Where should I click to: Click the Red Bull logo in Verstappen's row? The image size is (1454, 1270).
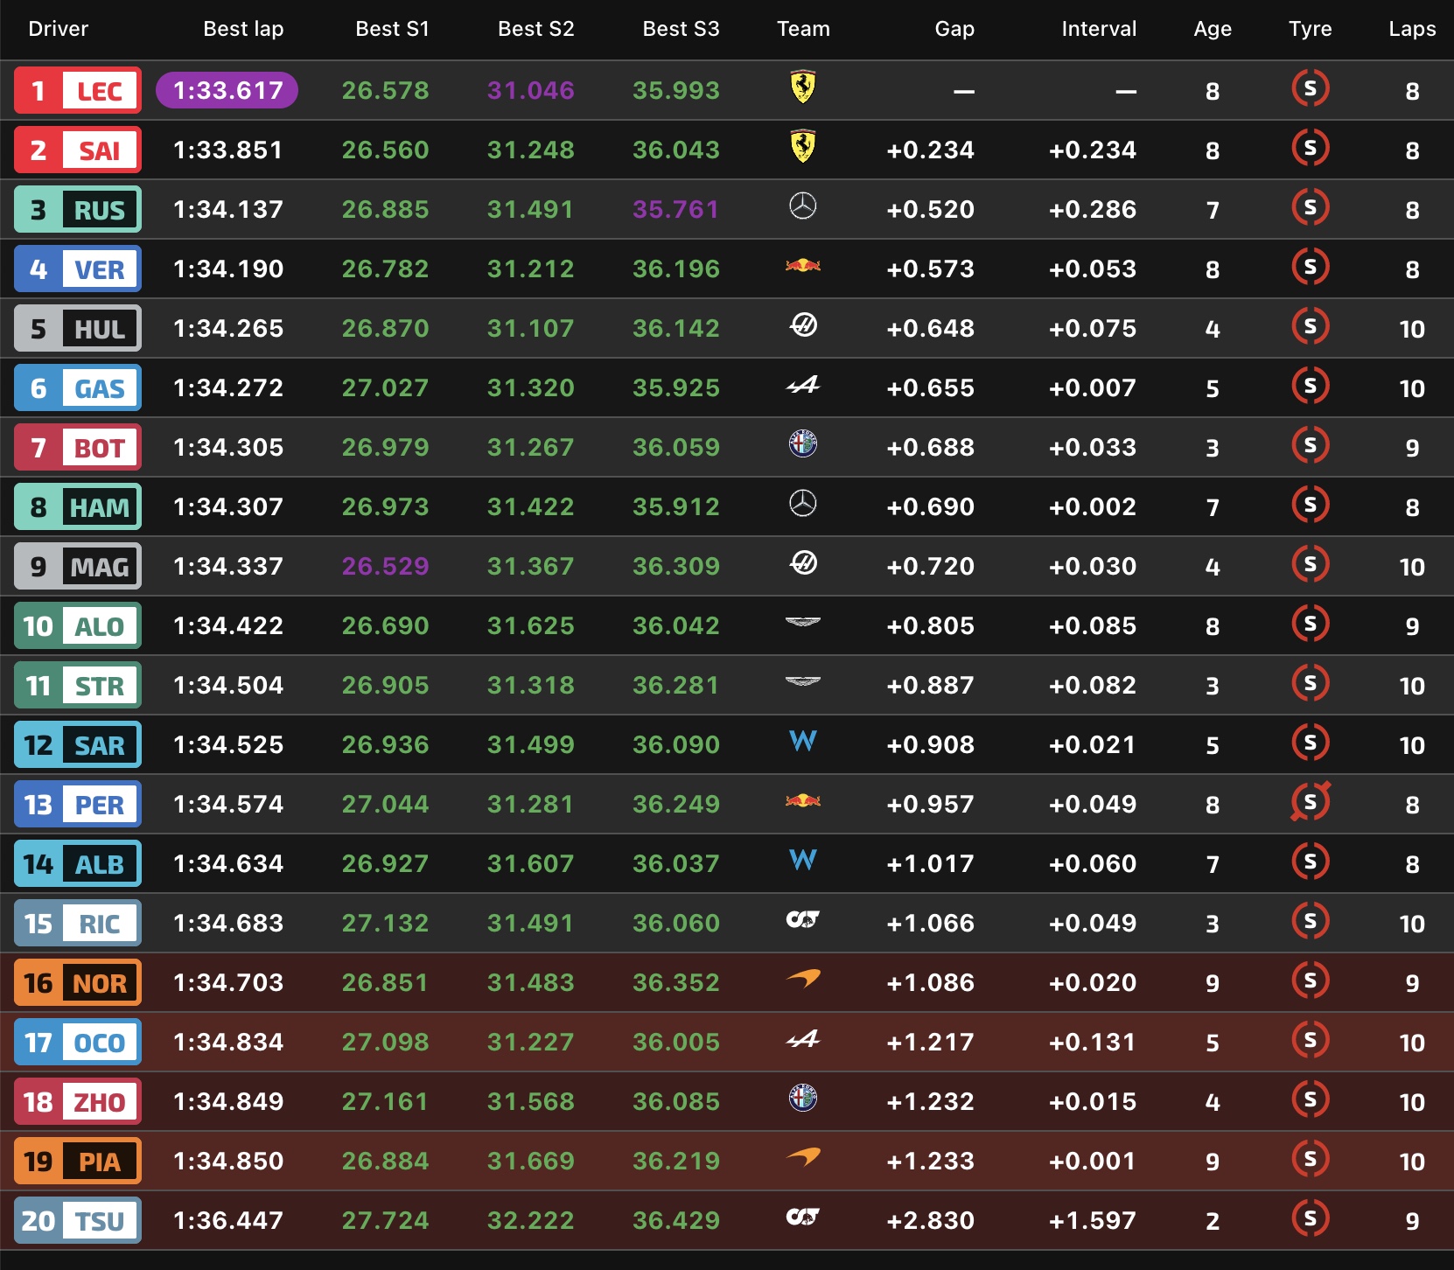tap(802, 266)
